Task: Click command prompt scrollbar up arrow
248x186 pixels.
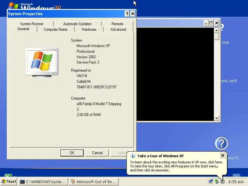Action: (216, 30)
